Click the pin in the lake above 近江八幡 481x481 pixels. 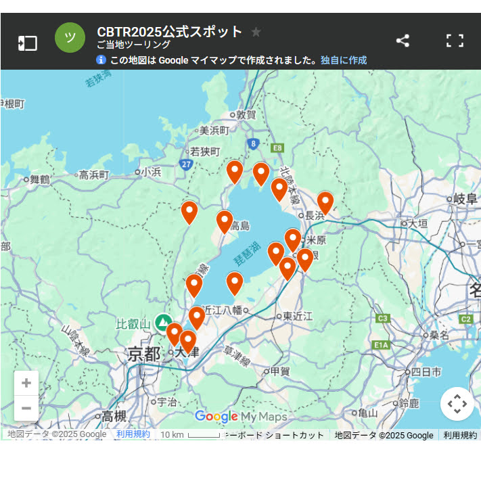tap(235, 282)
